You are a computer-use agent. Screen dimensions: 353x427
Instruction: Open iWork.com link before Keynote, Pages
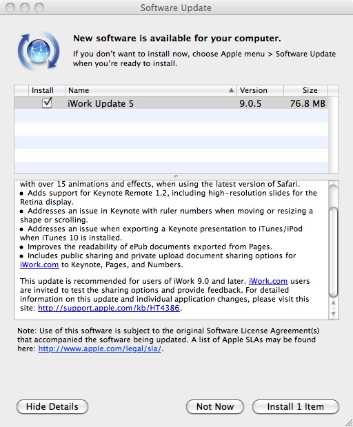tap(39, 264)
